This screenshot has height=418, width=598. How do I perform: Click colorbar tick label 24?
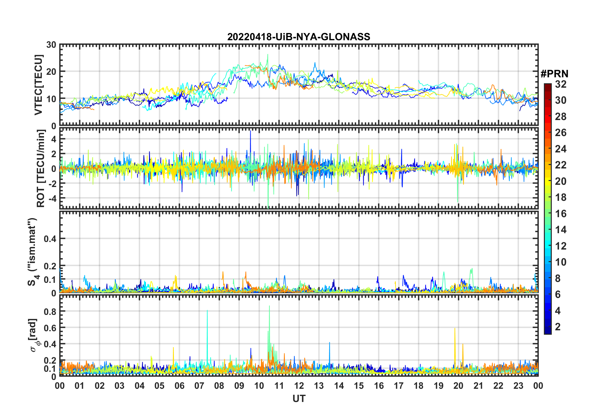pyautogui.click(x=561, y=149)
